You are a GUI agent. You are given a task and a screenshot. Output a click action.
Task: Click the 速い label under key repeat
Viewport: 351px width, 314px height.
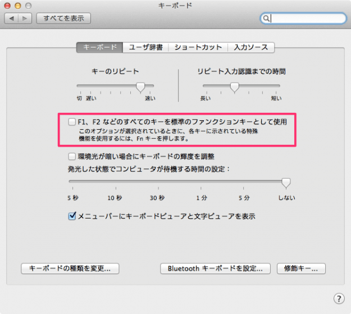(150, 98)
